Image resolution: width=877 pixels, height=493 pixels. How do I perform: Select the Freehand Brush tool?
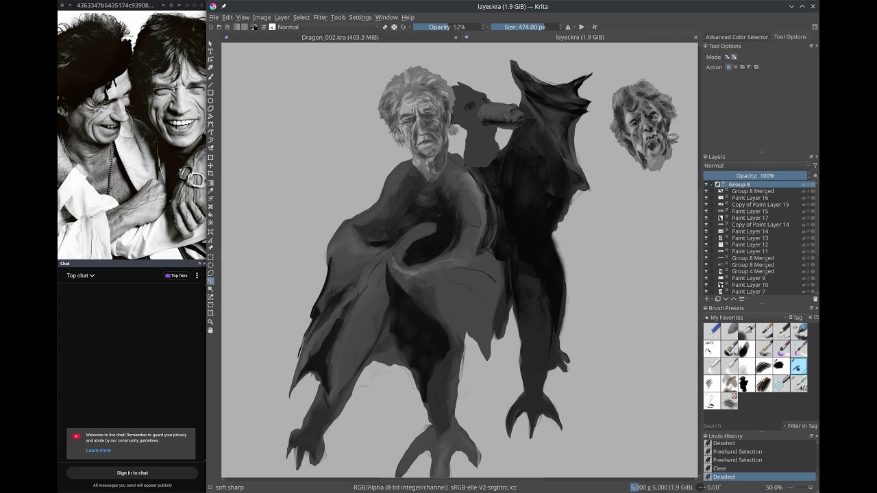210,76
